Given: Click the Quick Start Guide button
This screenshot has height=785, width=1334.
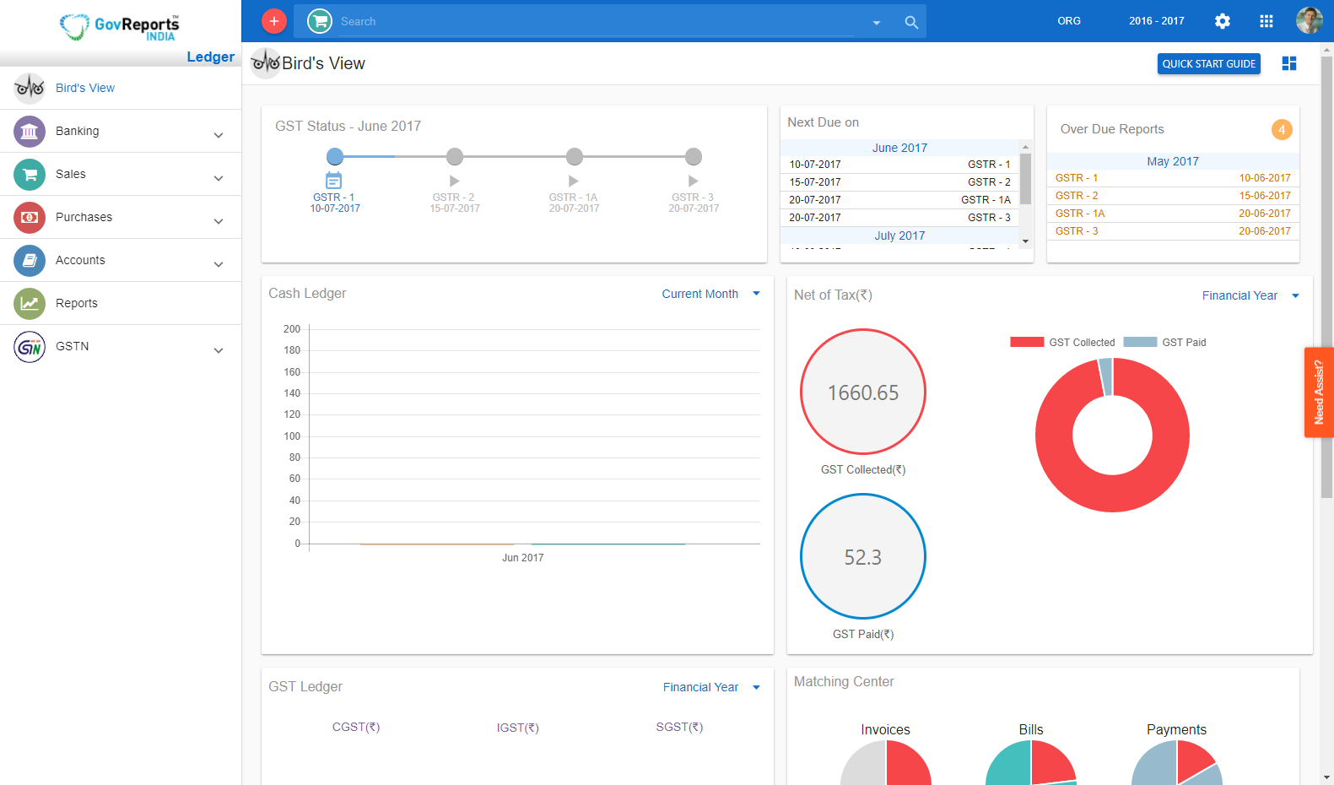Looking at the screenshot, I should coord(1209,64).
